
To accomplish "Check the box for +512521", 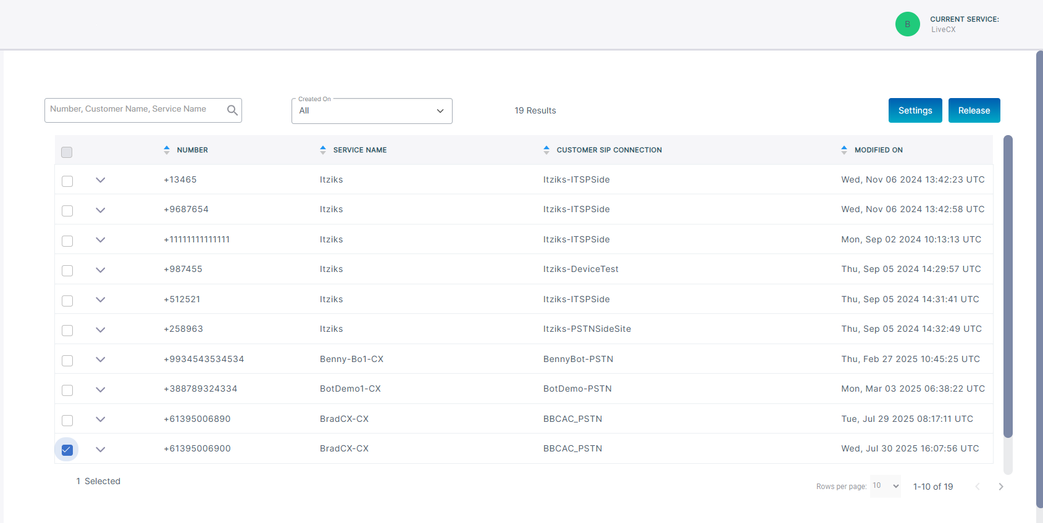I will (67, 300).
